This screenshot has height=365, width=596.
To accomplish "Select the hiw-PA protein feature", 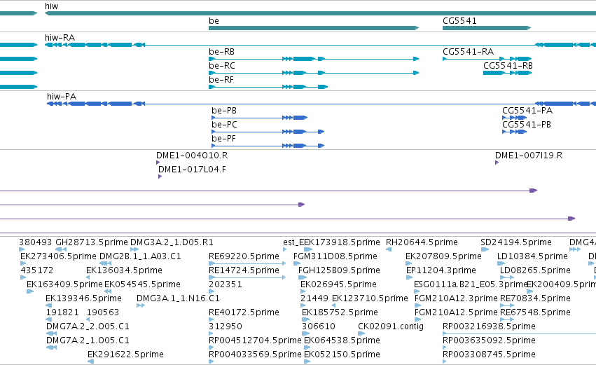I will (x=321, y=104).
